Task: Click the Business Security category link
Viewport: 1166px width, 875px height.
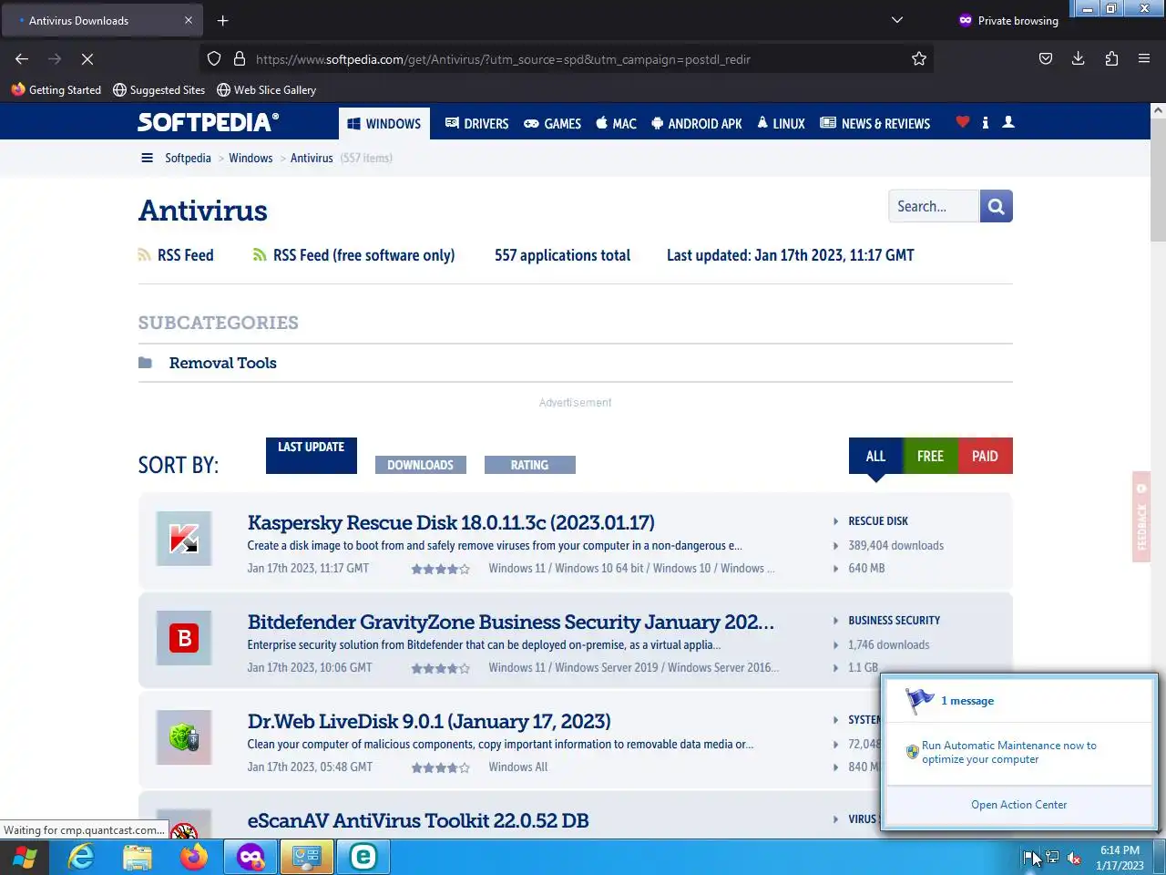Action: click(x=894, y=621)
